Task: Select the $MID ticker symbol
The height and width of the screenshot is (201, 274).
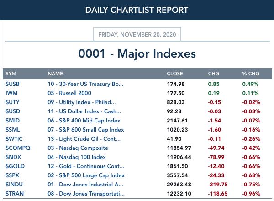Action: pos(13,121)
